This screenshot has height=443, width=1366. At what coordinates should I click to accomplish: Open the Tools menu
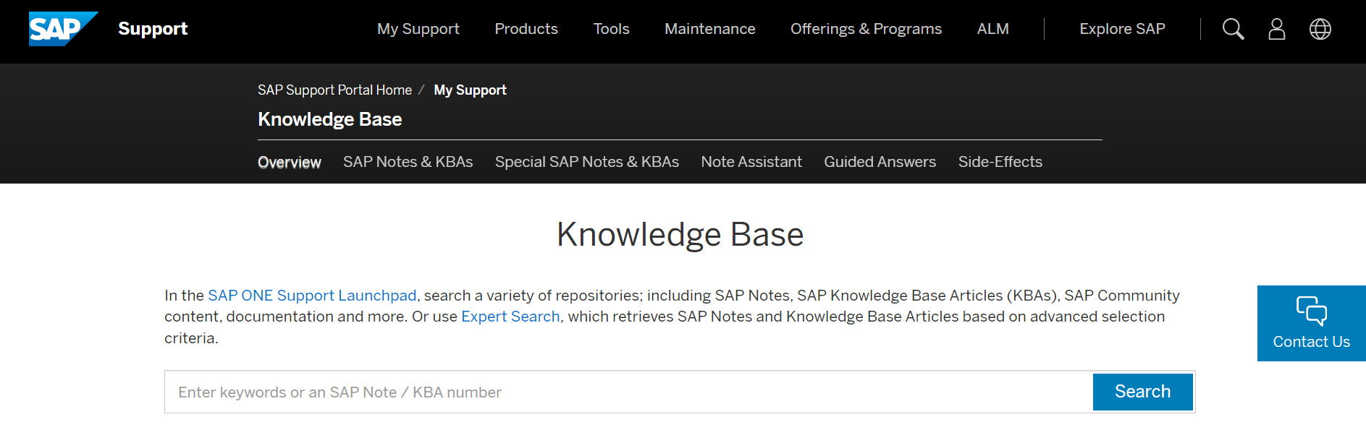click(x=612, y=29)
